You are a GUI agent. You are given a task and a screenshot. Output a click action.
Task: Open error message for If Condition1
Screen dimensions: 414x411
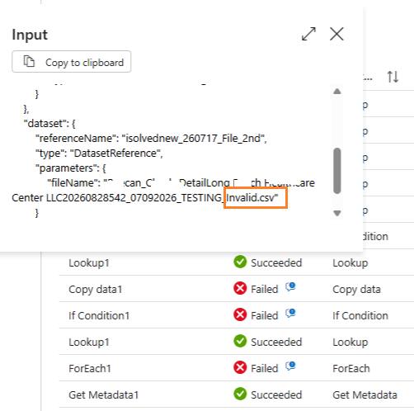(x=290, y=314)
